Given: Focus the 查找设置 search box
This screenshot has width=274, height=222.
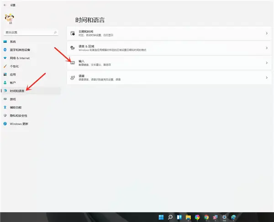Looking at the screenshot, I should (x=31, y=32).
